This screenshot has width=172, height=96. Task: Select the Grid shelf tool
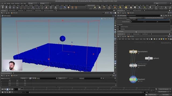pyautogui.click(x=17, y=8)
